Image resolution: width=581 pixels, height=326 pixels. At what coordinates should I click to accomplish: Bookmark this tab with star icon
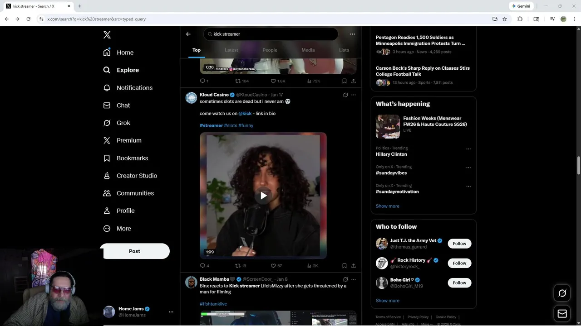point(505,19)
